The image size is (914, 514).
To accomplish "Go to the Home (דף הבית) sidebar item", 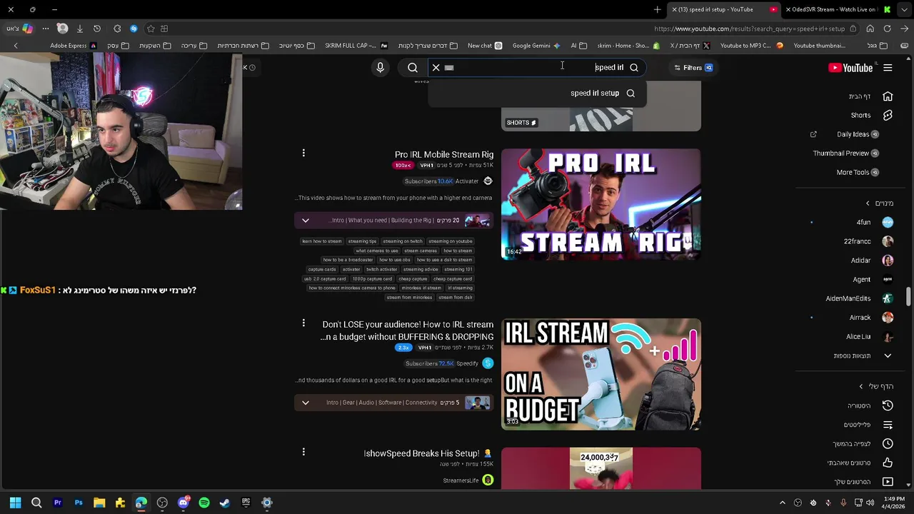I will click(870, 96).
